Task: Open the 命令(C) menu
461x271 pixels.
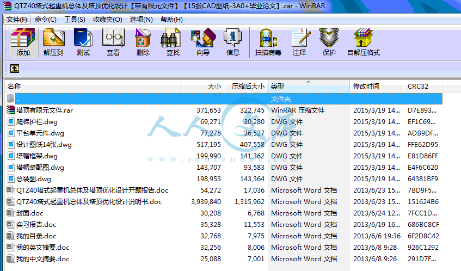Action: click(x=46, y=20)
